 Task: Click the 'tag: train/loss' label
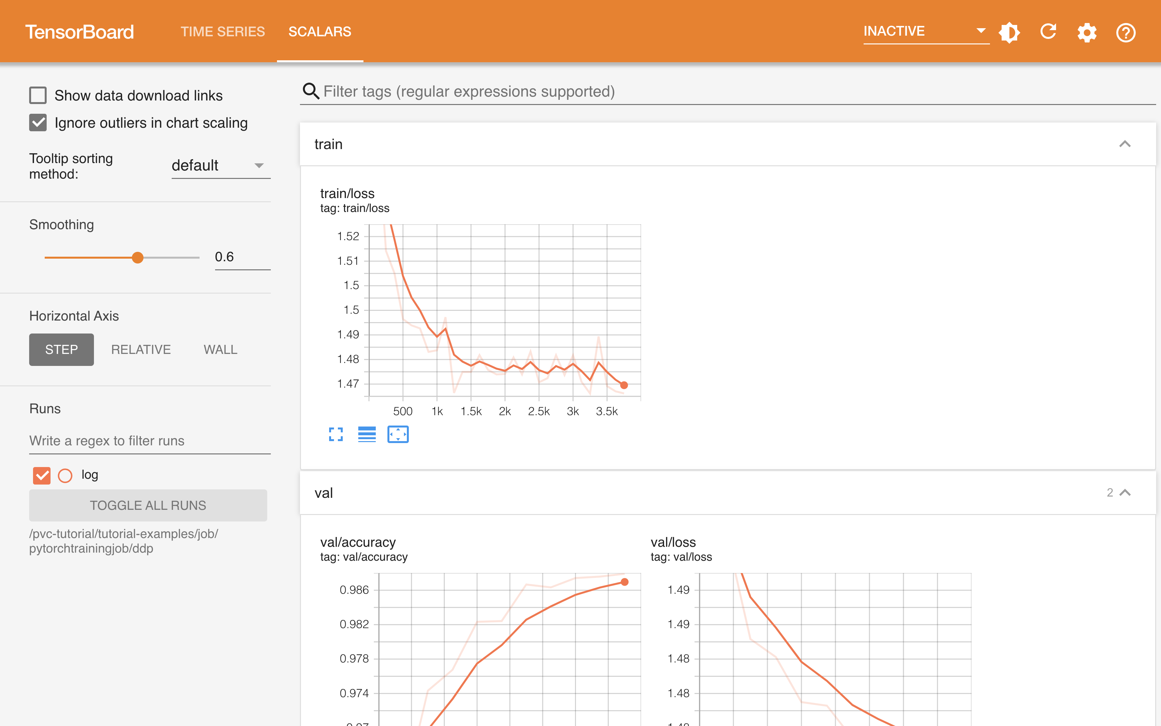354,208
